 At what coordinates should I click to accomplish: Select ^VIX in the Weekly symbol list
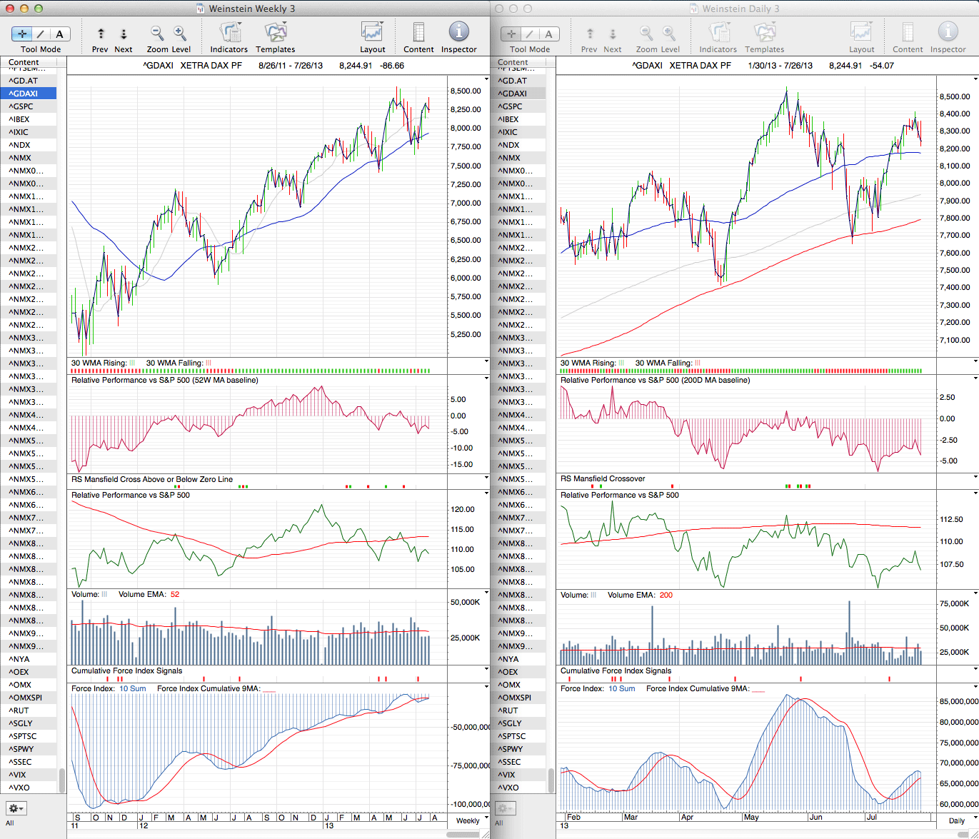click(19, 775)
